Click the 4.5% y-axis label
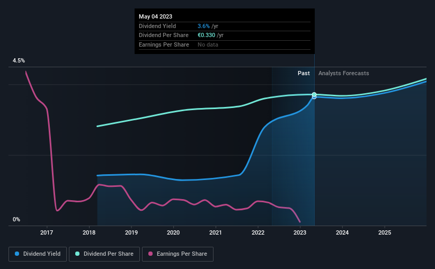 pos(19,61)
